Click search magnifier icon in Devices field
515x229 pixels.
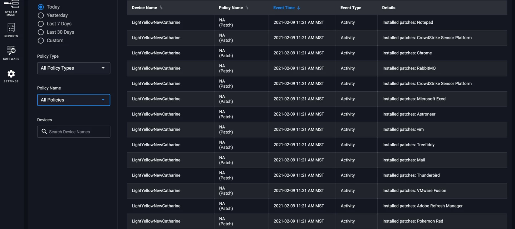click(x=44, y=132)
